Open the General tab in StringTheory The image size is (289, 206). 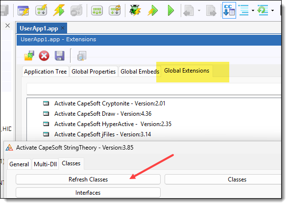pos(19,164)
